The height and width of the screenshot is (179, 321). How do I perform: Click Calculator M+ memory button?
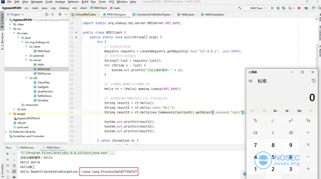[275, 111]
